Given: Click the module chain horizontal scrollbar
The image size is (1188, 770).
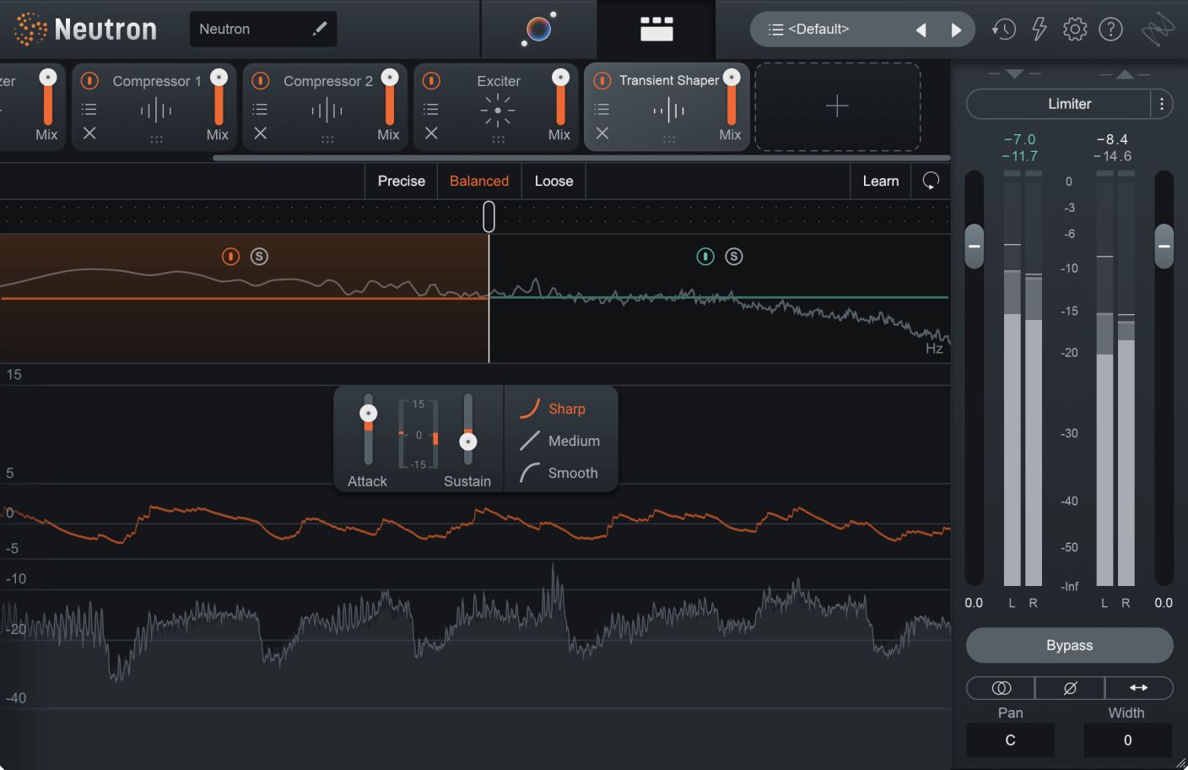Looking at the screenshot, I should (581, 158).
